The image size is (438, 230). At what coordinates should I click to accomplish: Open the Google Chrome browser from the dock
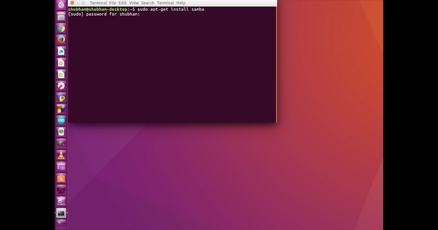[61, 28]
